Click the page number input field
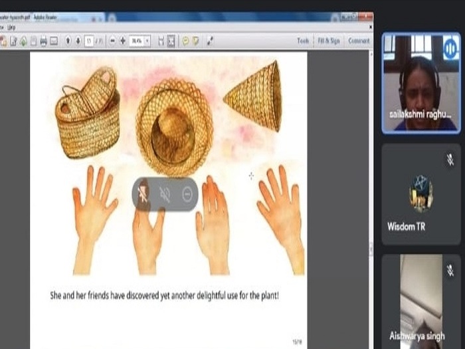This screenshot has width=465, height=349. tap(89, 41)
